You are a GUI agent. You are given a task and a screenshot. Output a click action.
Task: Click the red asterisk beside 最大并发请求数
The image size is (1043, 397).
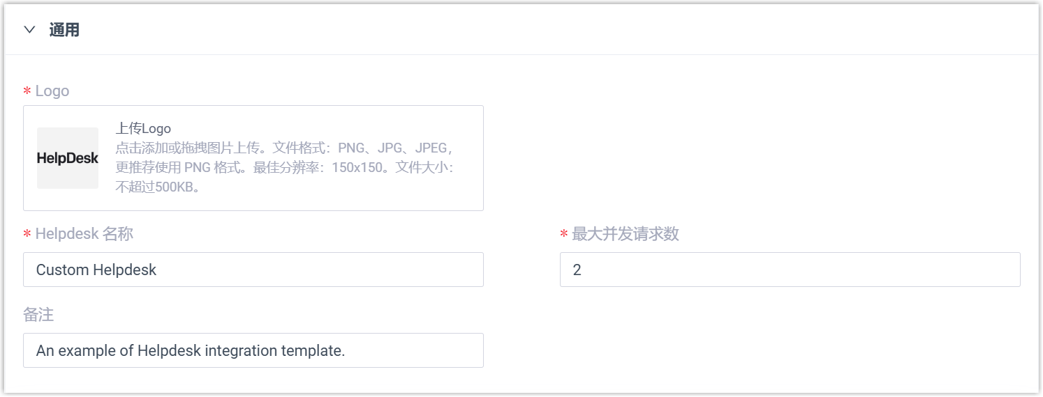564,235
